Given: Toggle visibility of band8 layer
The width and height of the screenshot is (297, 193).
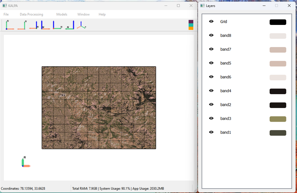Looking at the screenshot, I should tap(211, 35).
